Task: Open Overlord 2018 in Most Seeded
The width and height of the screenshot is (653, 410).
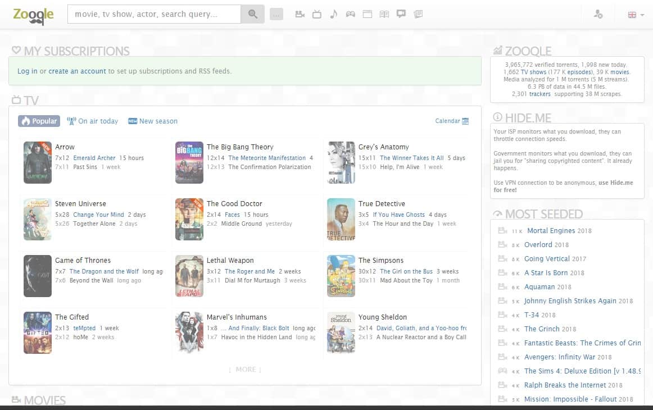Action: 546,245
